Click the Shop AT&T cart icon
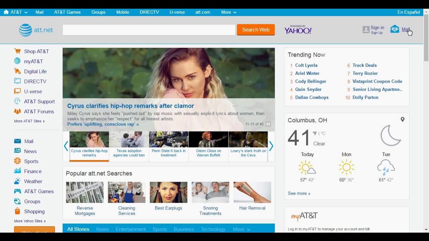This screenshot has width=429, height=241. 17,51
